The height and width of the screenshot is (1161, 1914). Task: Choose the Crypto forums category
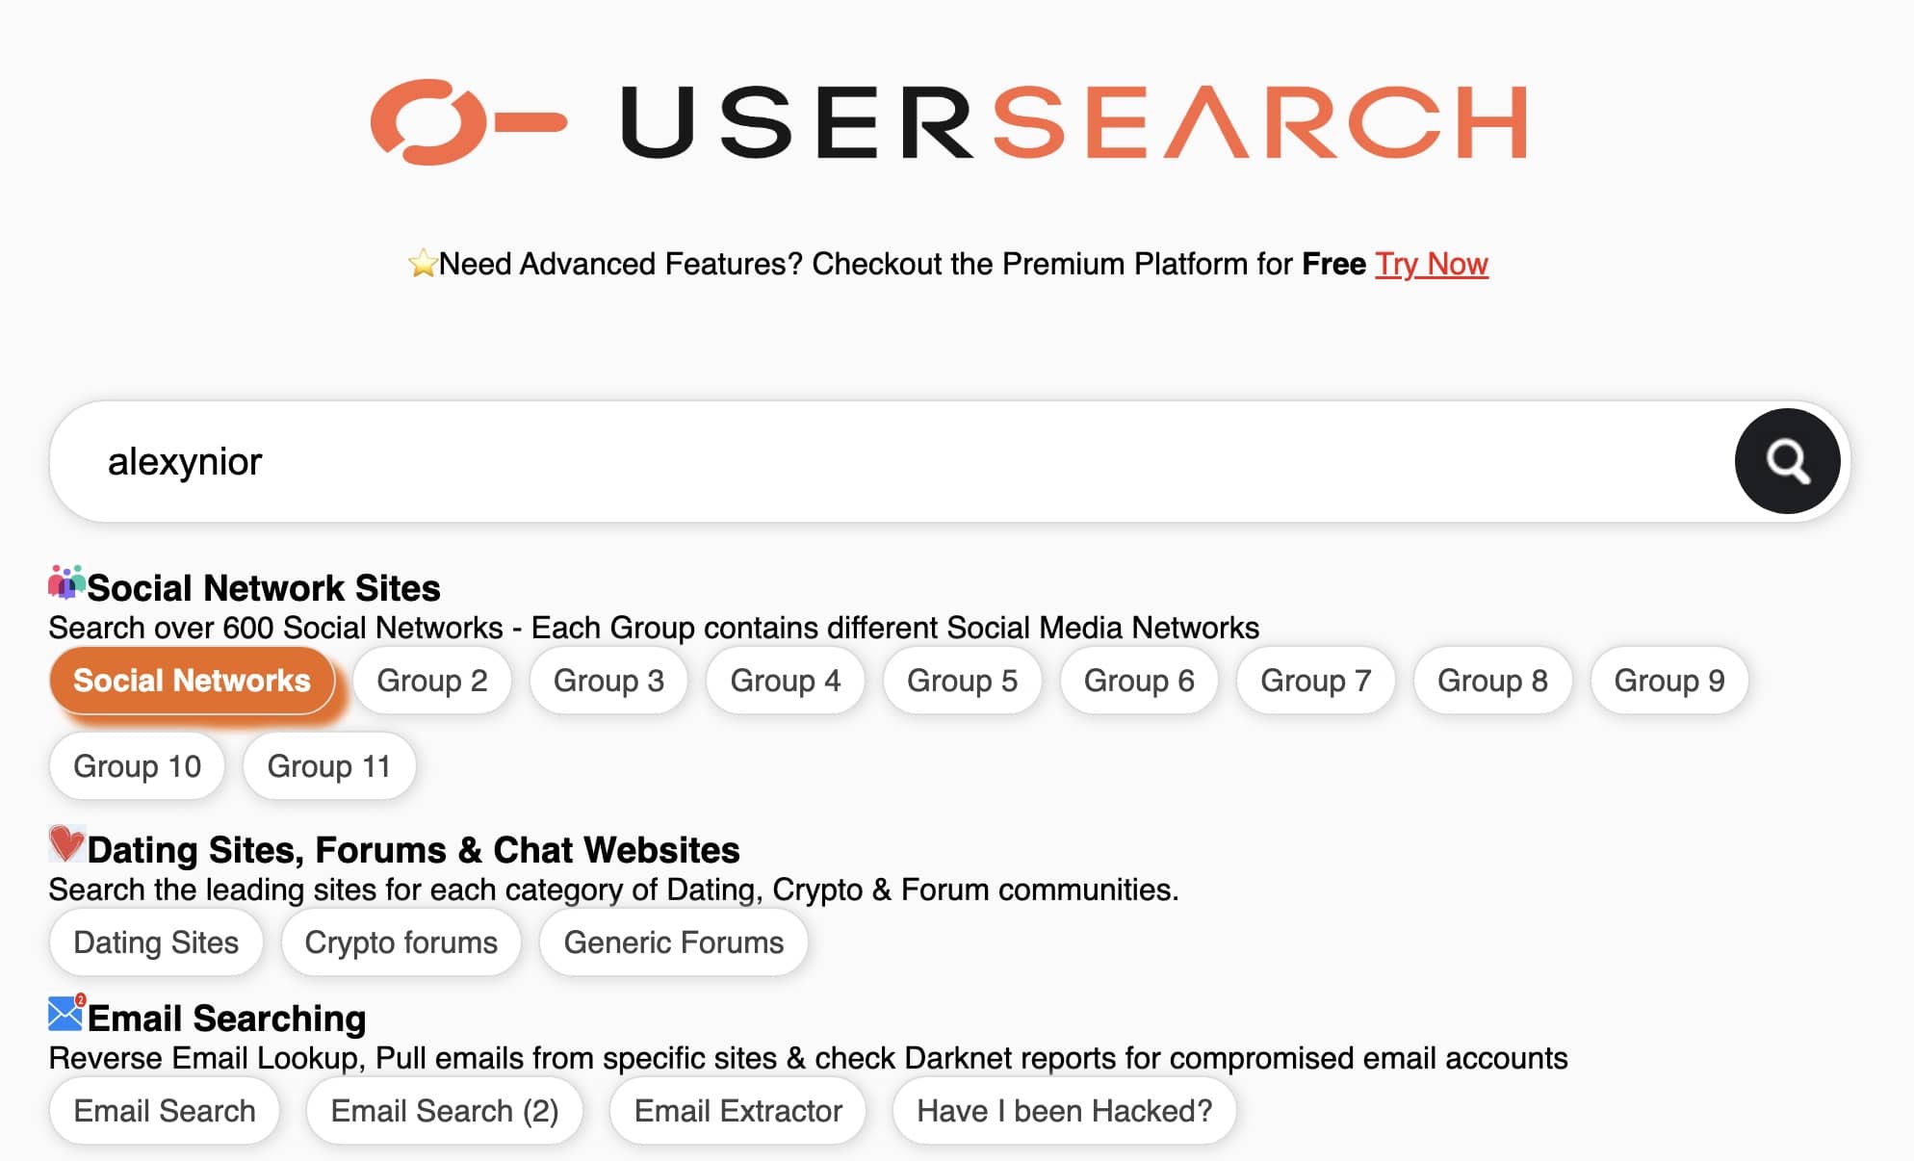[x=401, y=942]
